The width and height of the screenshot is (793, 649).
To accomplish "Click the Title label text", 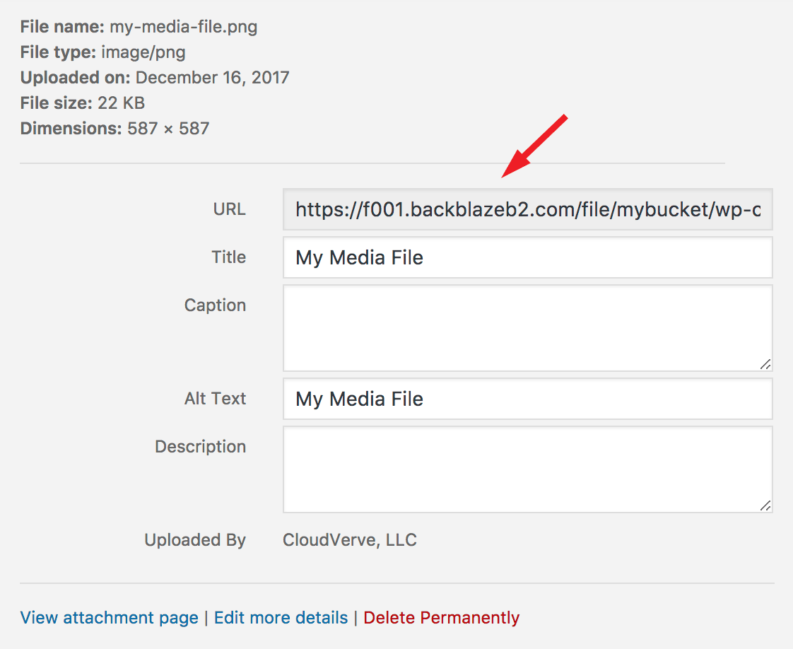I will point(228,257).
